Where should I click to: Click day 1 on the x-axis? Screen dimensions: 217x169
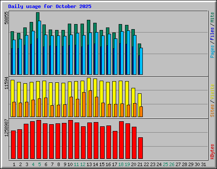pyautogui.click(x=14, y=164)
